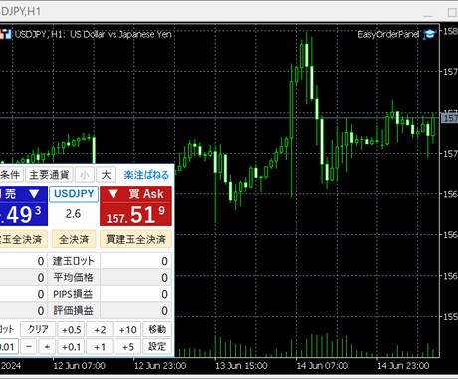
Task: Select the 大 panel size button
Action: point(106,175)
